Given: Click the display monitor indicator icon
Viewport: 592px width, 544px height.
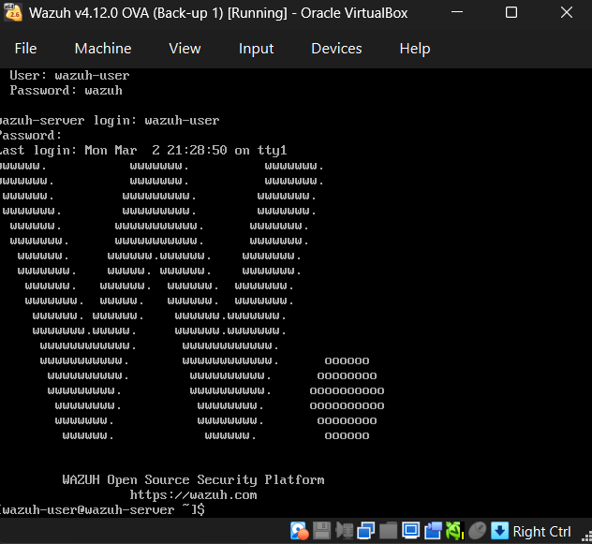Looking at the screenshot, I should click(x=409, y=531).
